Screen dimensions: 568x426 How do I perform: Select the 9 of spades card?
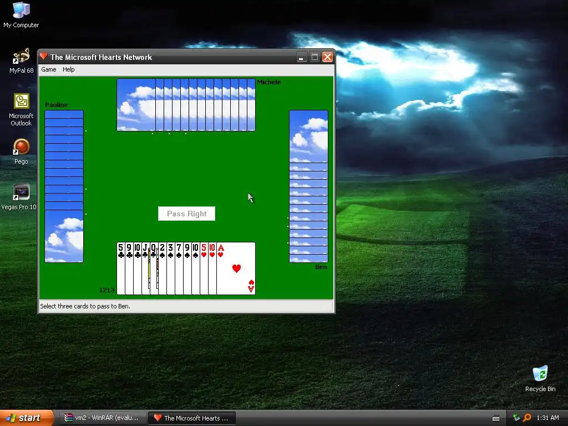187,268
